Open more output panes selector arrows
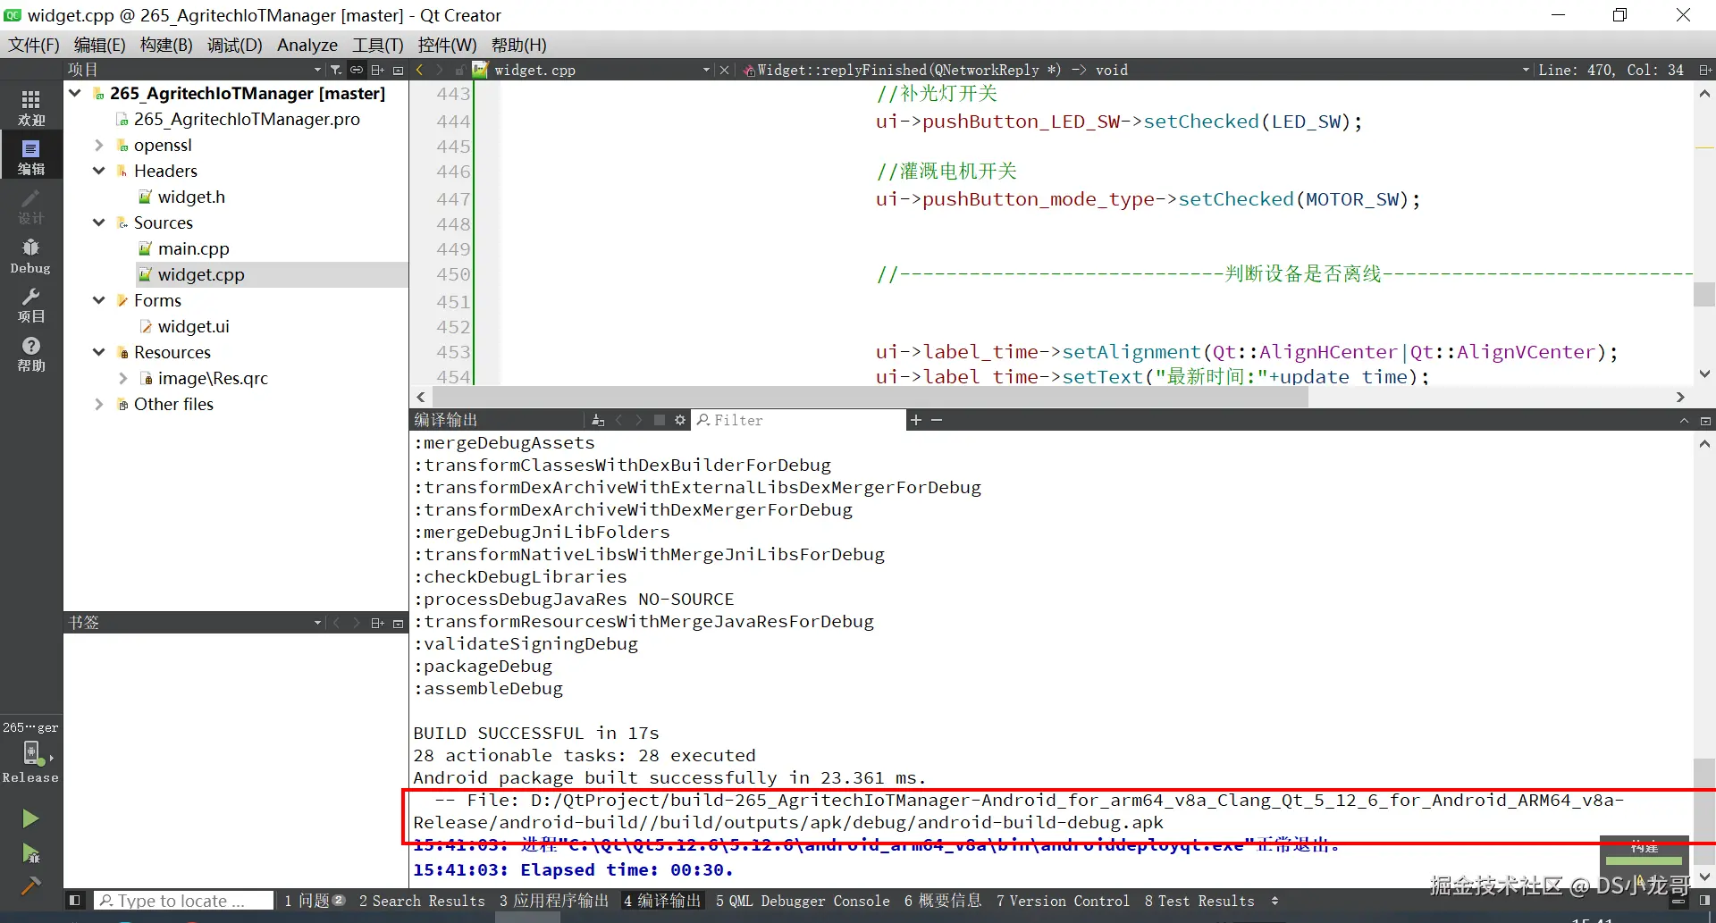Image resolution: width=1716 pixels, height=923 pixels. [1274, 901]
